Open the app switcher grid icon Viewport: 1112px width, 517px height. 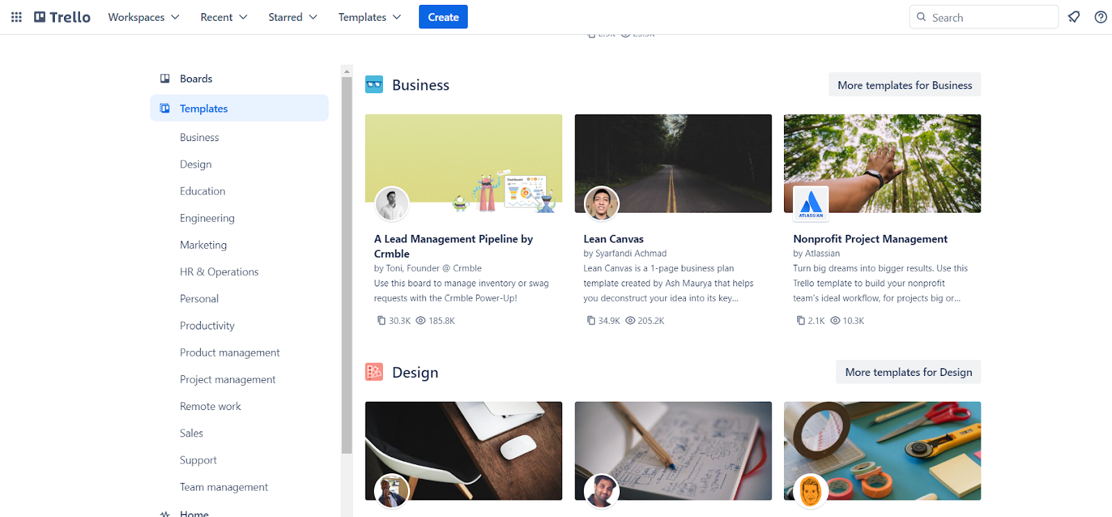17,17
